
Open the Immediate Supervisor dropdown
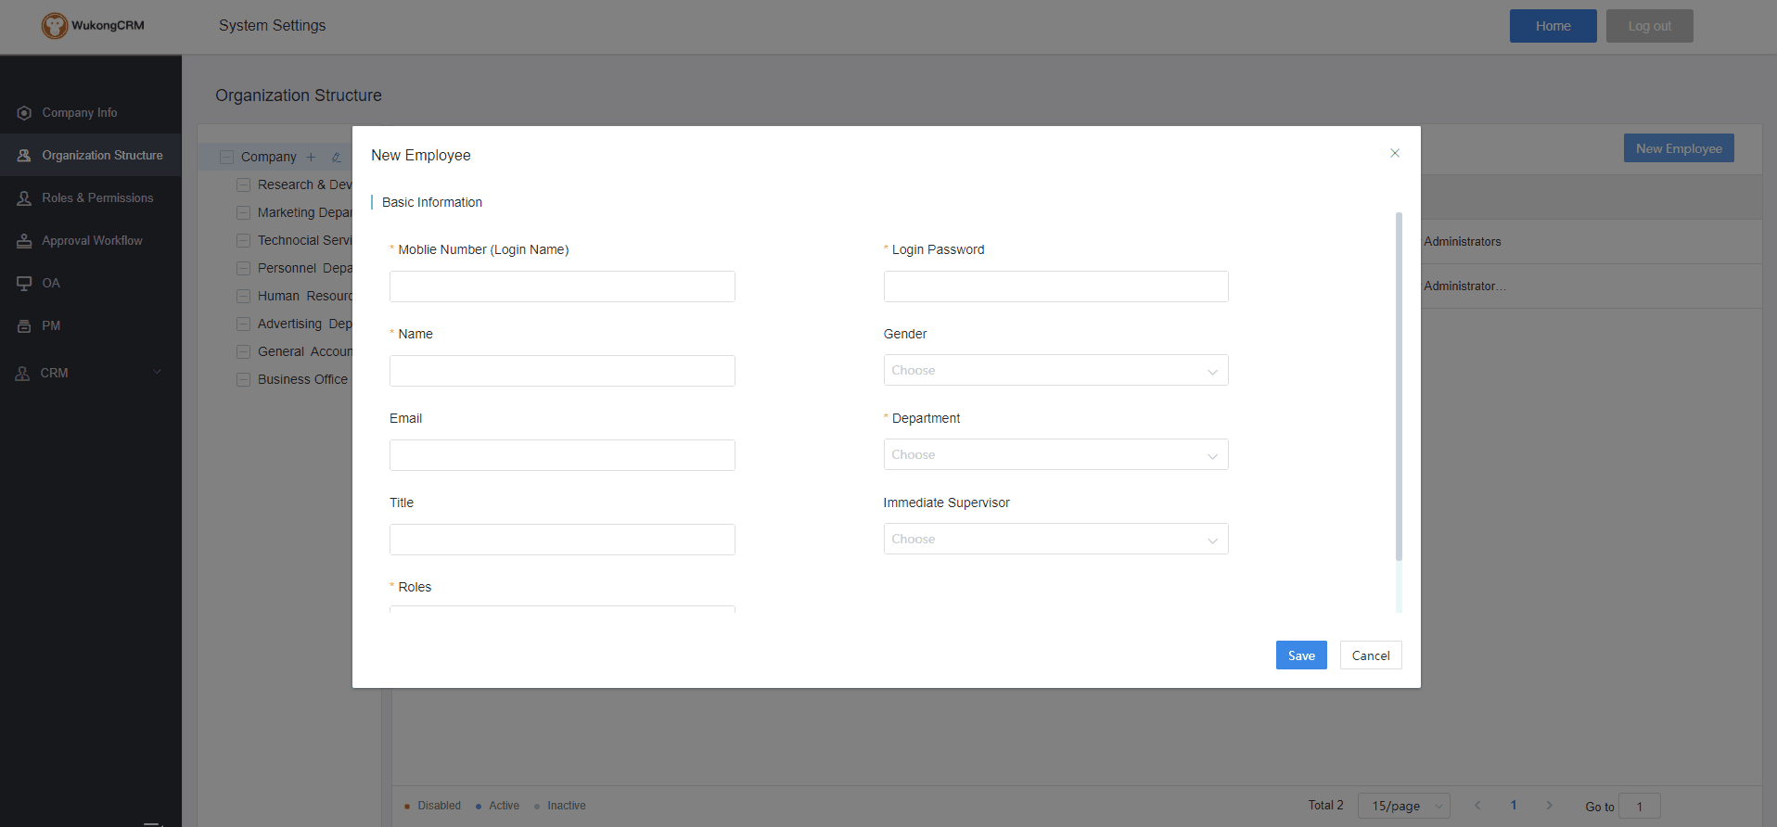tap(1055, 539)
